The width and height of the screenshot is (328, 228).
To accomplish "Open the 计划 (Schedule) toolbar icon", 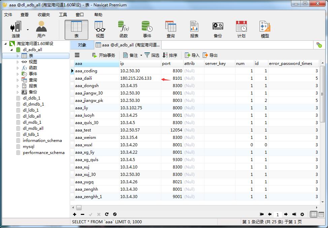I will coord(241,30).
